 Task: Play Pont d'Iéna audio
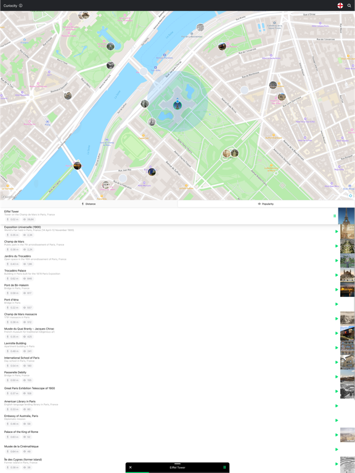337,304
